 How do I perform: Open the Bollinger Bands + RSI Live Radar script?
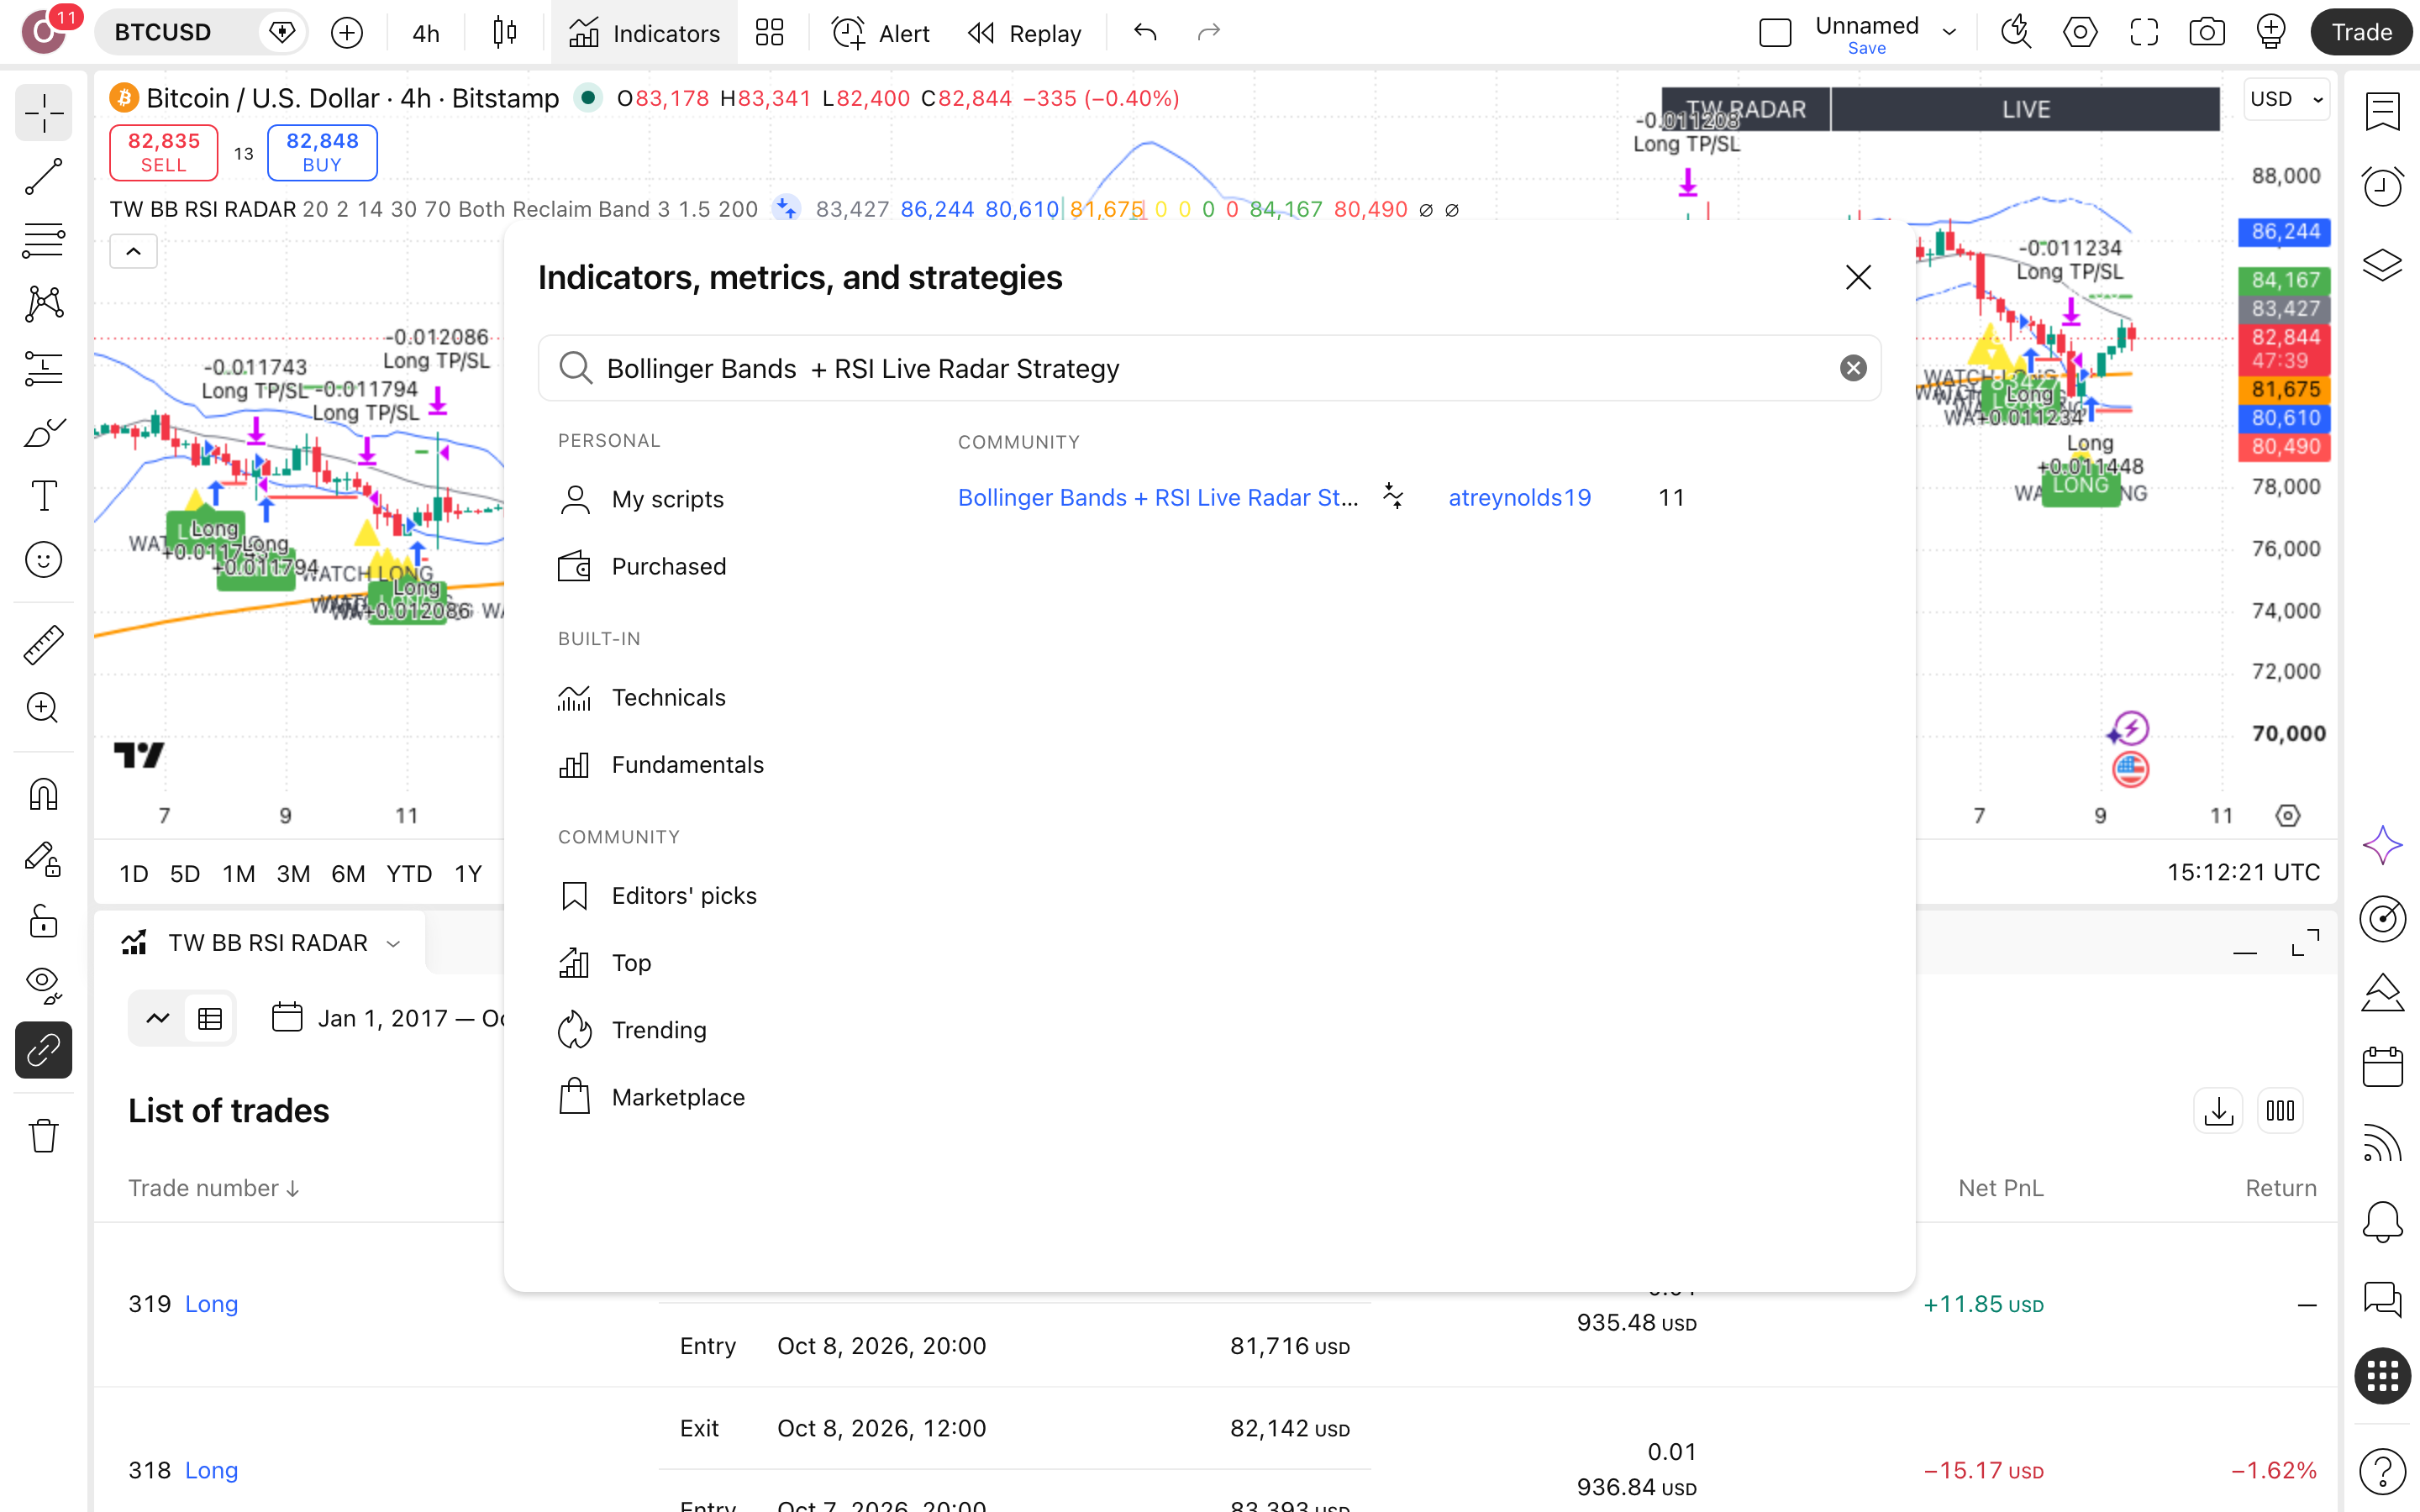pyautogui.click(x=1158, y=497)
